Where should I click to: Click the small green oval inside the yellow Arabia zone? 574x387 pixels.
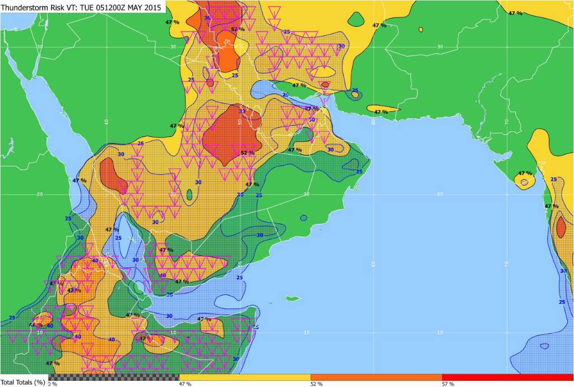coord(189,195)
